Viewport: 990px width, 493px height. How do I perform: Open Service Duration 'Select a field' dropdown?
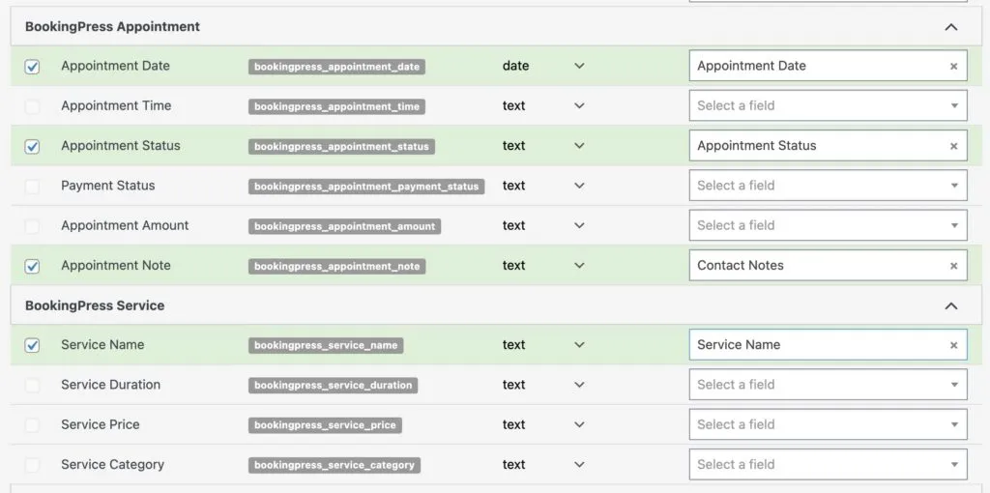pyautogui.click(x=828, y=385)
